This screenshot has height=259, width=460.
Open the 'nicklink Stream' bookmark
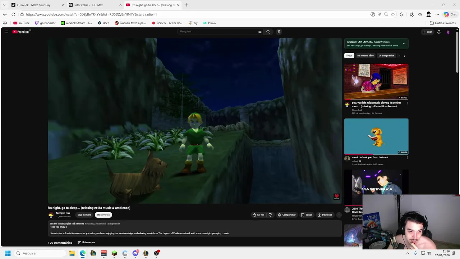[76, 23]
